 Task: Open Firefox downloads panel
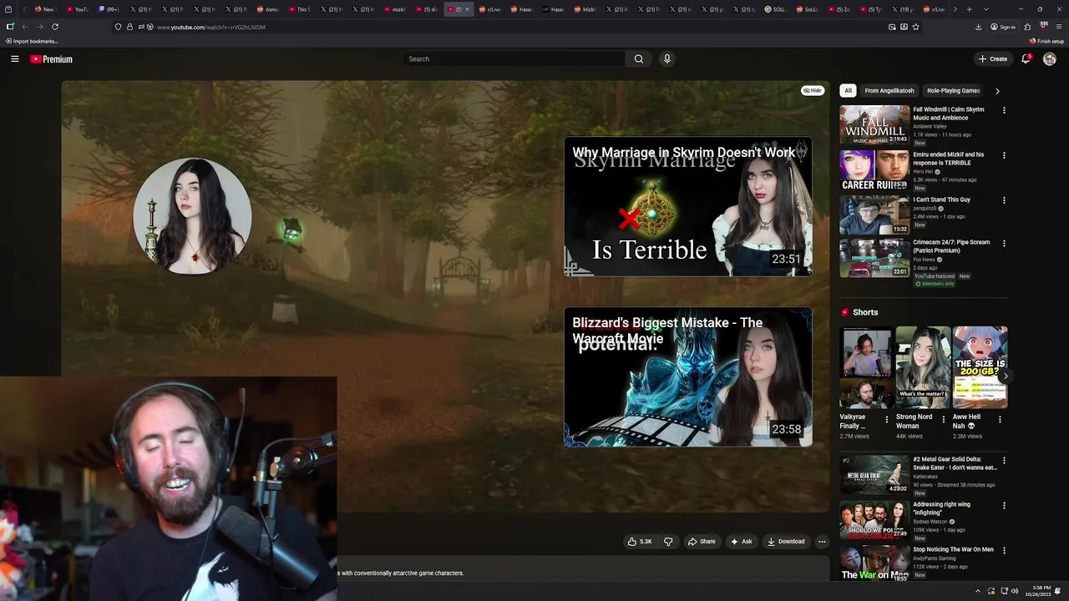tap(978, 27)
